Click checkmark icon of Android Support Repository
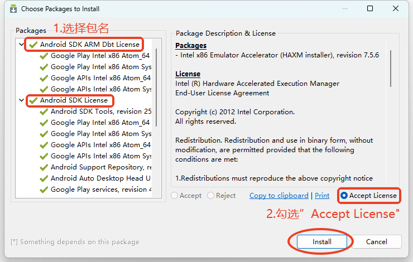Image resolution: width=413 pixels, height=262 pixels. (44, 167)
